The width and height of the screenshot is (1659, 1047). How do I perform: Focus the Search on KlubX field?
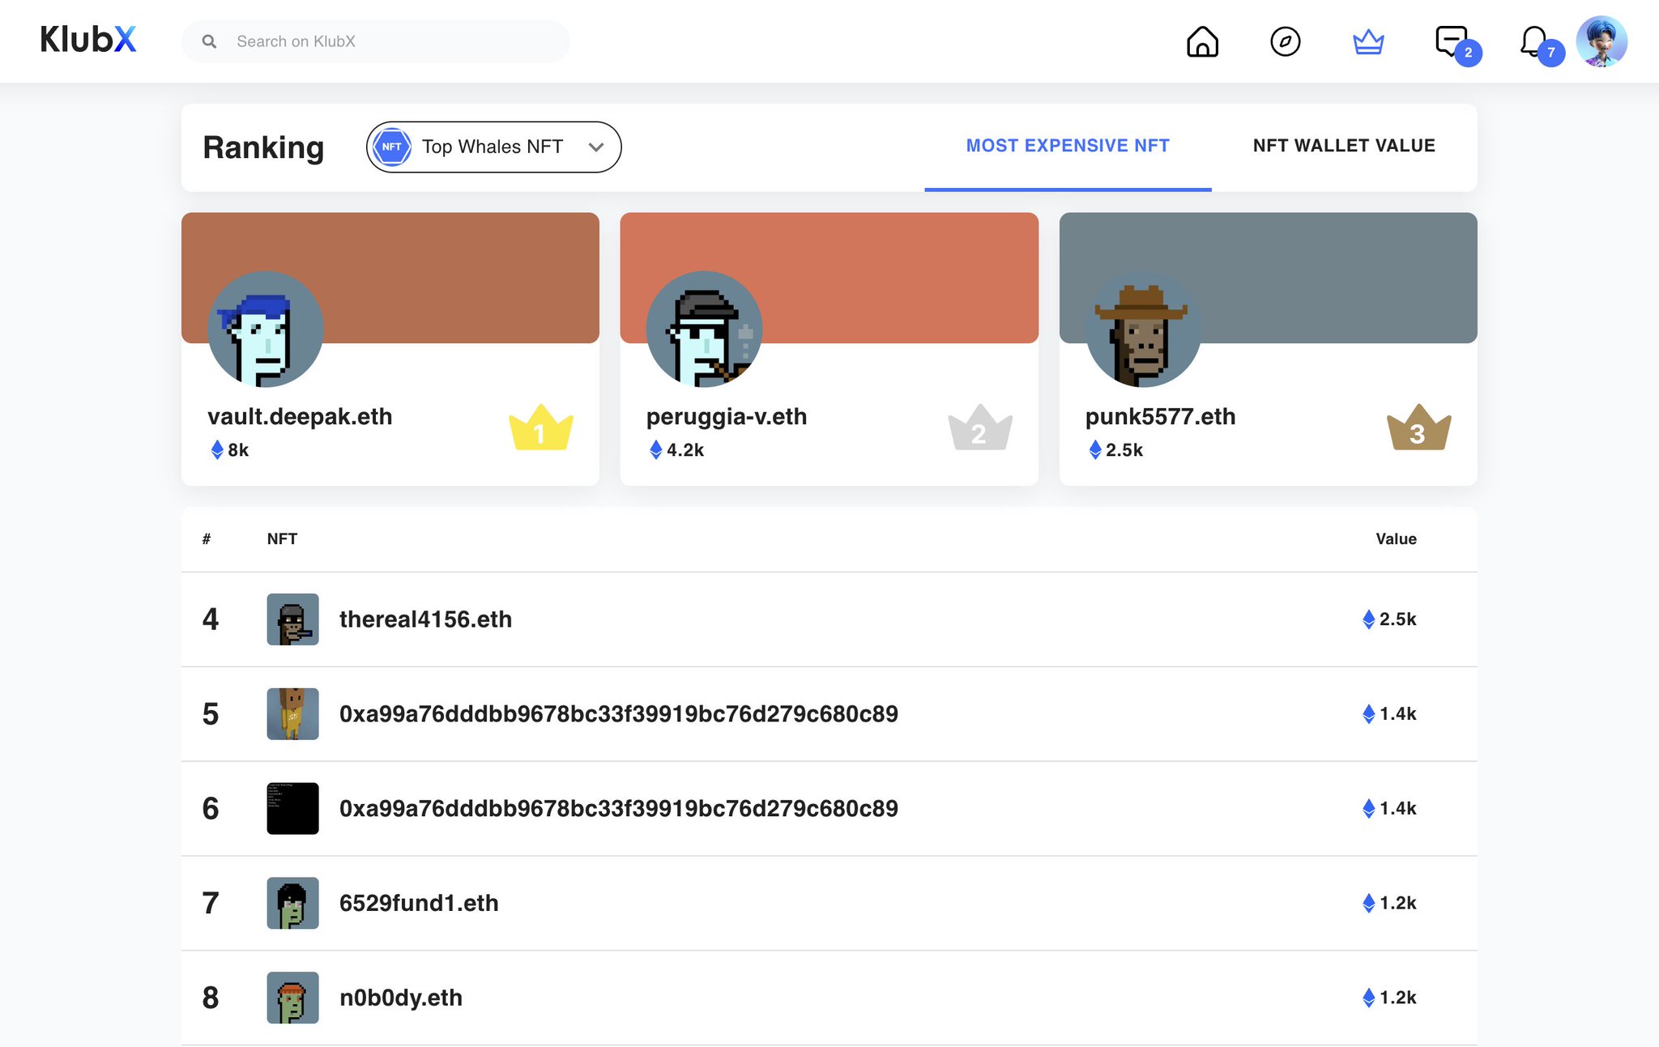(376, 41)
